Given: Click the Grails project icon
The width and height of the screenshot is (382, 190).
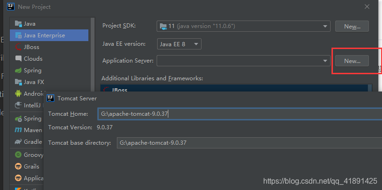Looking at the screenshot, I should (19, 166).
